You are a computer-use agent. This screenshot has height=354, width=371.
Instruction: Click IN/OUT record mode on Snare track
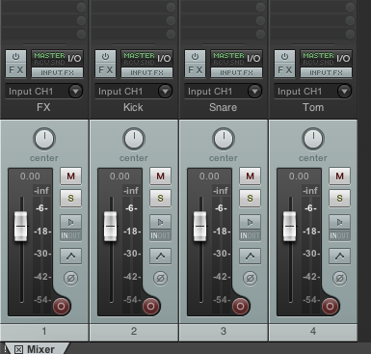tap(250, 235)
